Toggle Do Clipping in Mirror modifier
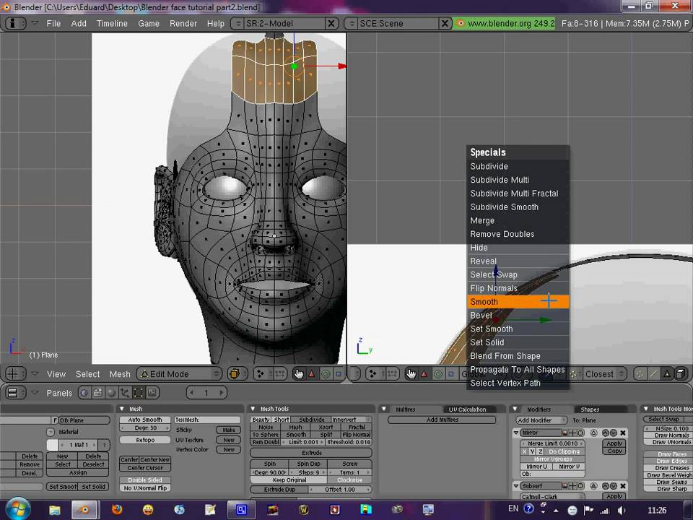The image size is (693, 520). (564, 451)
